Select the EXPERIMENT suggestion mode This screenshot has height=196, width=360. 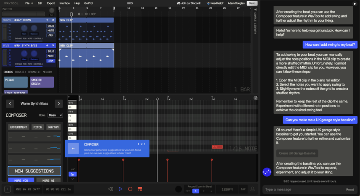pos(19,127)
